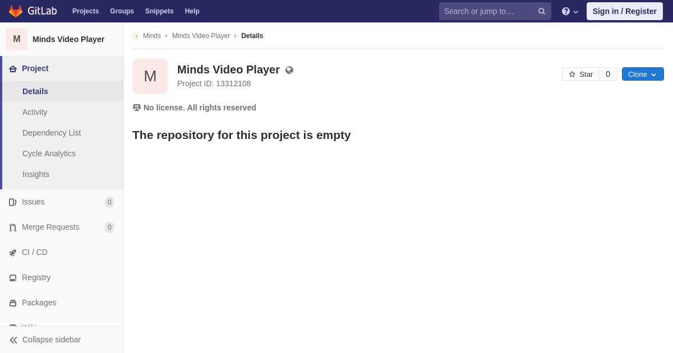Viewport: 673px width, 353px height.
Task: Click the Project home icon in sidebar
Action: pyautogui.click(x=13, y=69)
